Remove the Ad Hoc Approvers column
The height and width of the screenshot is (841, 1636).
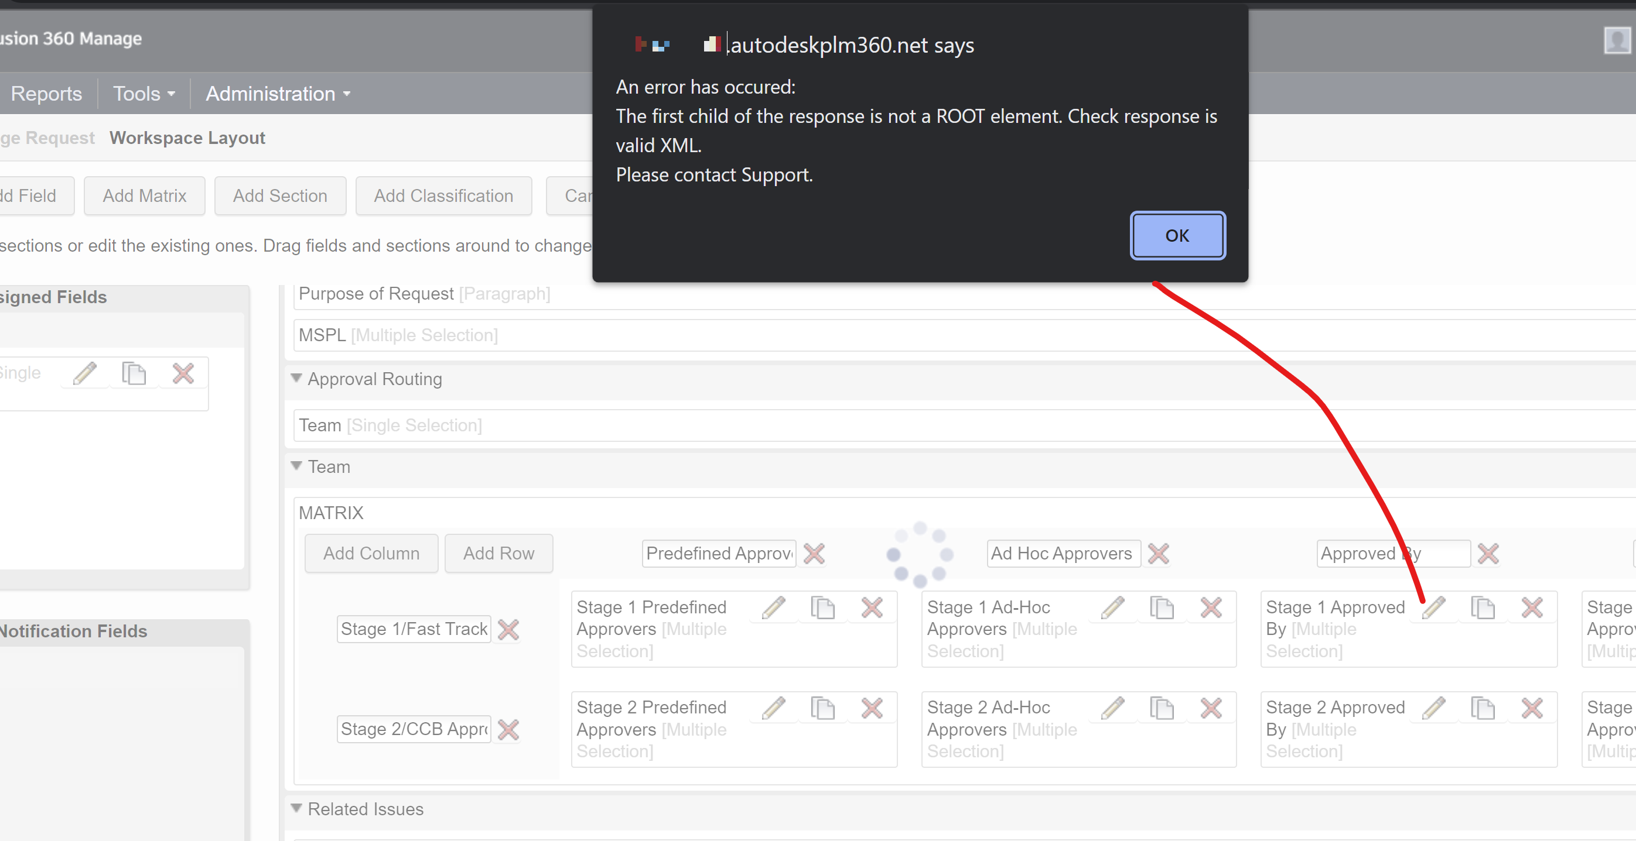pos(1159,554)
